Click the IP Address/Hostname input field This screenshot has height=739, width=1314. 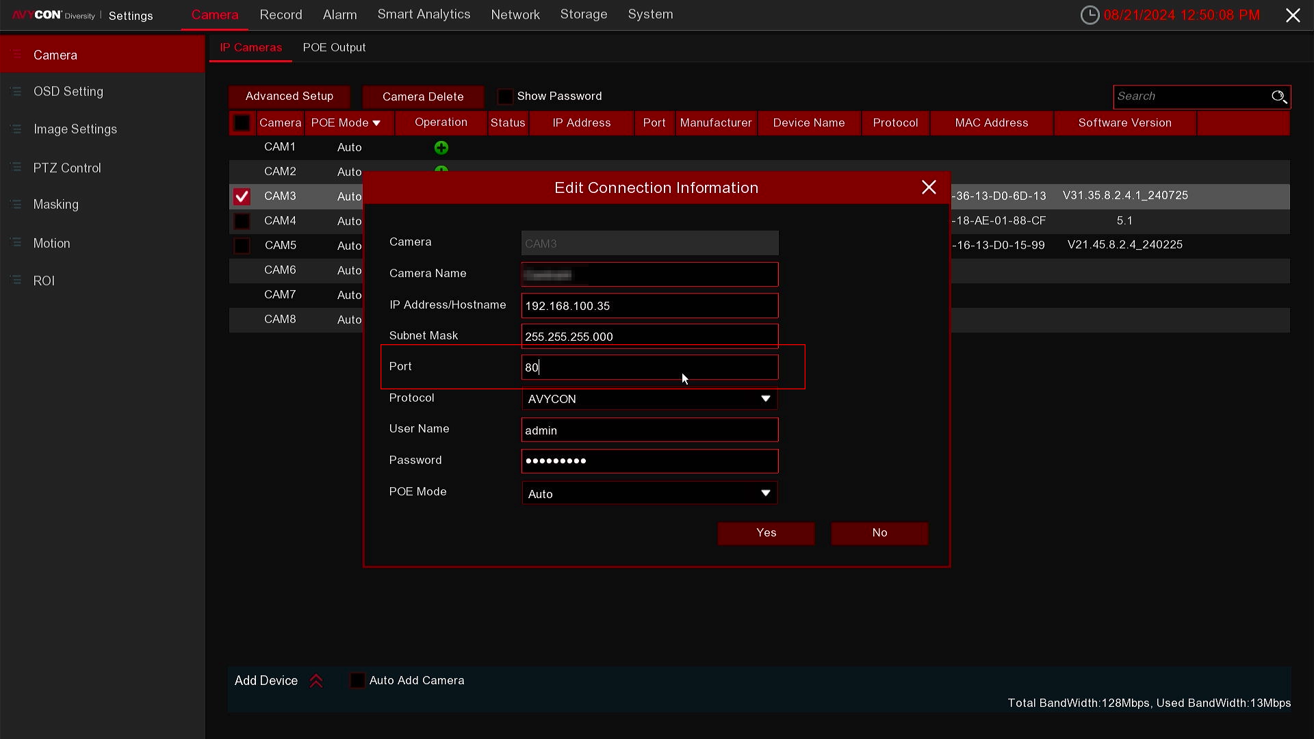pyautogui.click(x=649, y=306)
